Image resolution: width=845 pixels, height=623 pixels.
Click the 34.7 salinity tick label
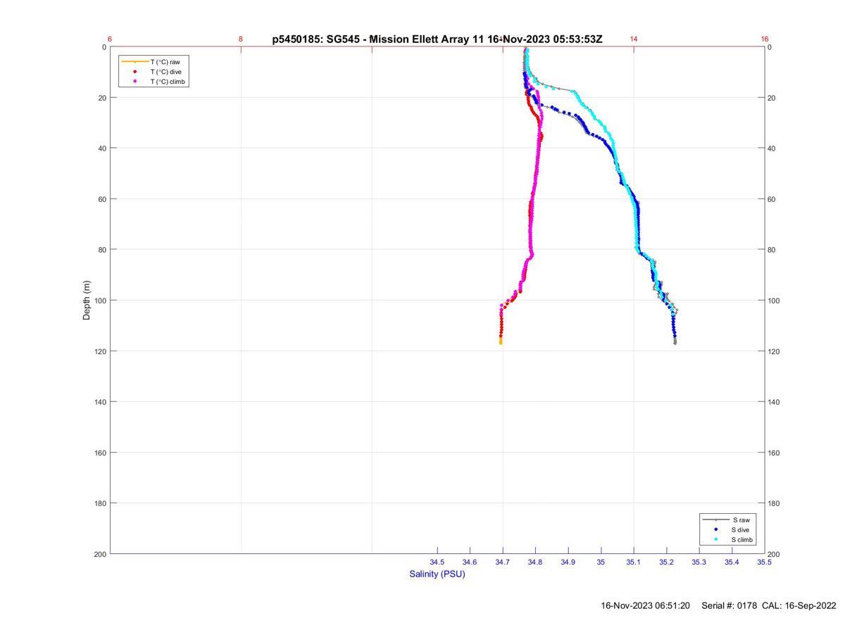(x=503, y=562)
